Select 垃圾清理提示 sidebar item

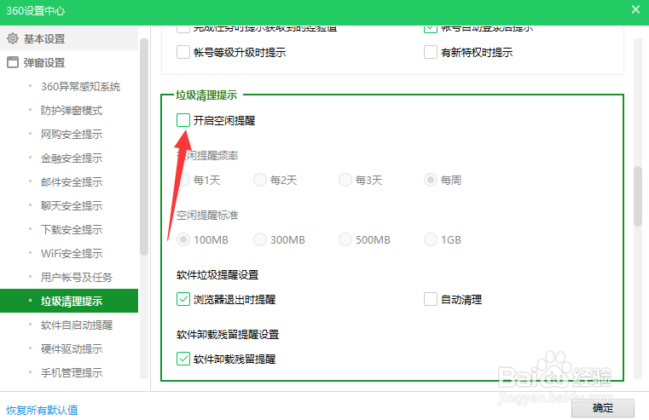pos(69,301)
